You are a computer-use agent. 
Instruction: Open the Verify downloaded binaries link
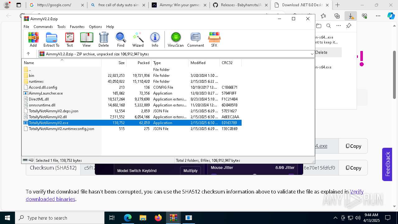(195, 195)
